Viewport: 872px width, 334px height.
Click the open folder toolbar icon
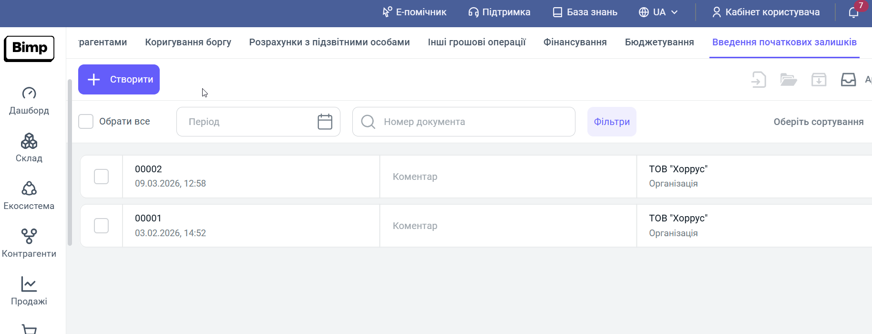click(789, 80)
